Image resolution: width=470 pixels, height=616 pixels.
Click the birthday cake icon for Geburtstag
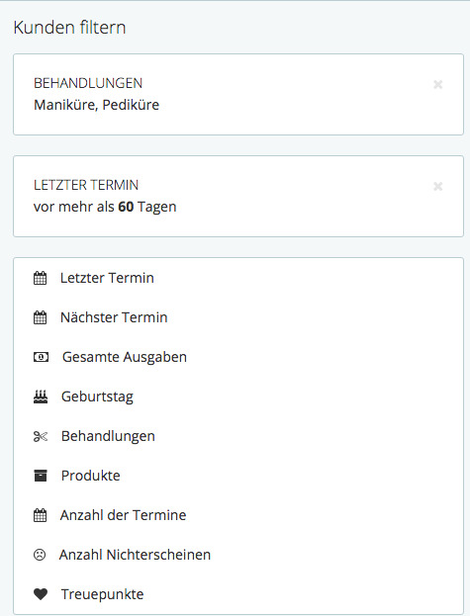point(41,396)
